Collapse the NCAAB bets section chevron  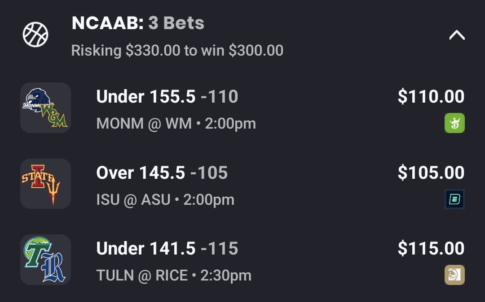[457, 35]
